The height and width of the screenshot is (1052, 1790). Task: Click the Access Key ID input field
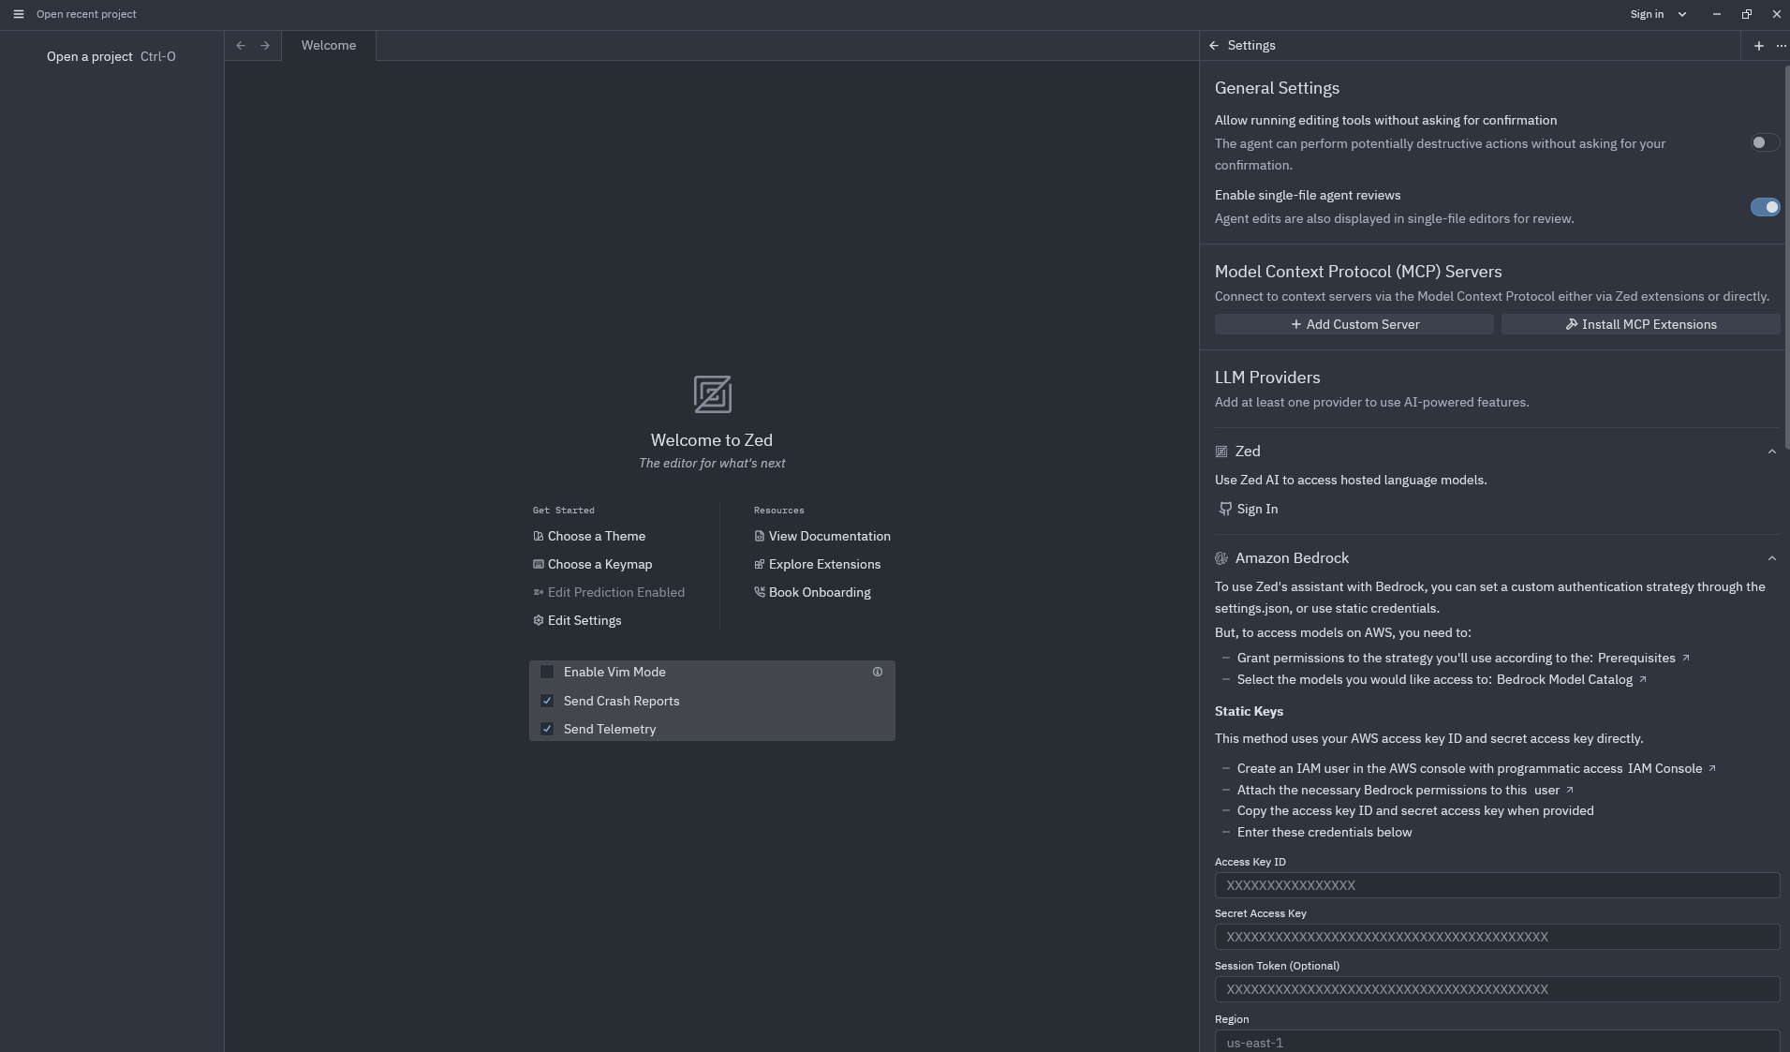point(1497,885)
